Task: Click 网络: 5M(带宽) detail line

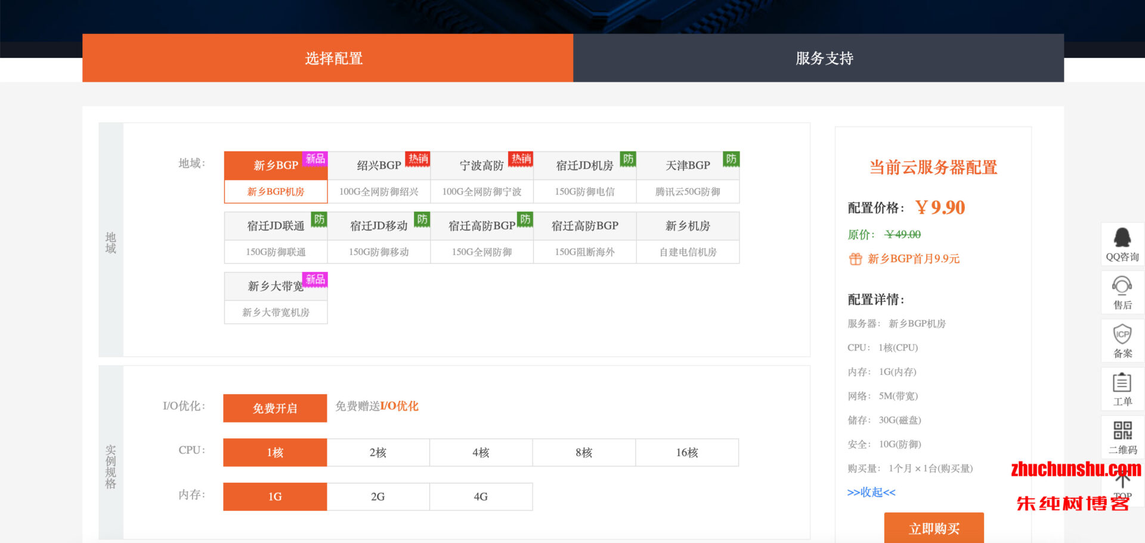Action: pos(883,396)
